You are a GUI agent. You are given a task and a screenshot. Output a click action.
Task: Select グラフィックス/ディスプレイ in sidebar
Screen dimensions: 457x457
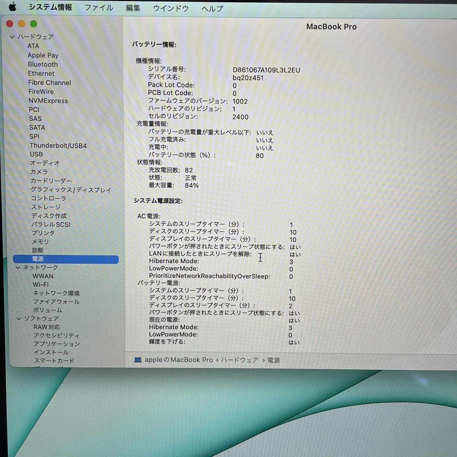71,190
